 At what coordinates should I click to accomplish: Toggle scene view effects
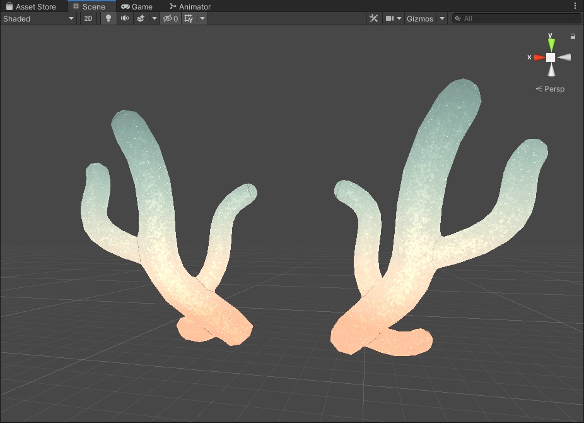tap(141, 18)
